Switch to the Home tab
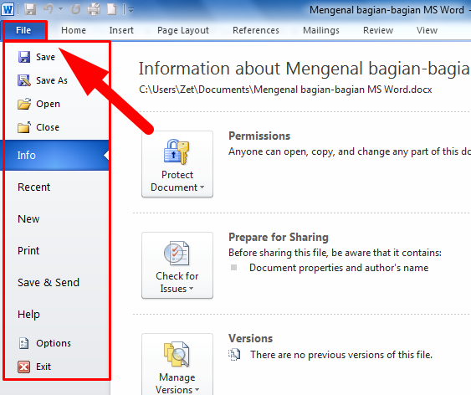Image resolution: width=471 pixels, height=395 pixels. click(74, 30)
